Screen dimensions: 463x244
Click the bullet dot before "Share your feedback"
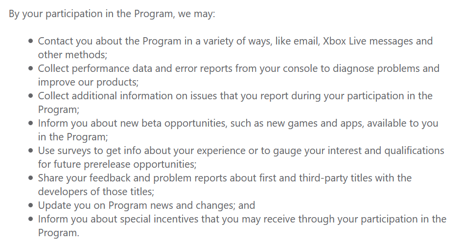[31, 178]
